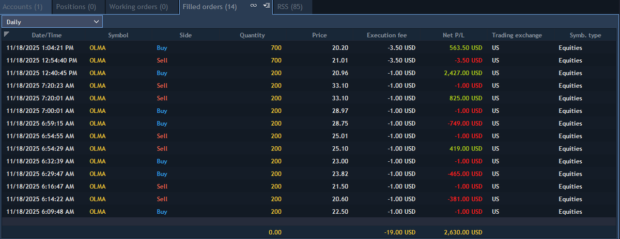Click the price 28.75 cell
The width and height of the screenshot is (620, 239).
tap(340, 124)
